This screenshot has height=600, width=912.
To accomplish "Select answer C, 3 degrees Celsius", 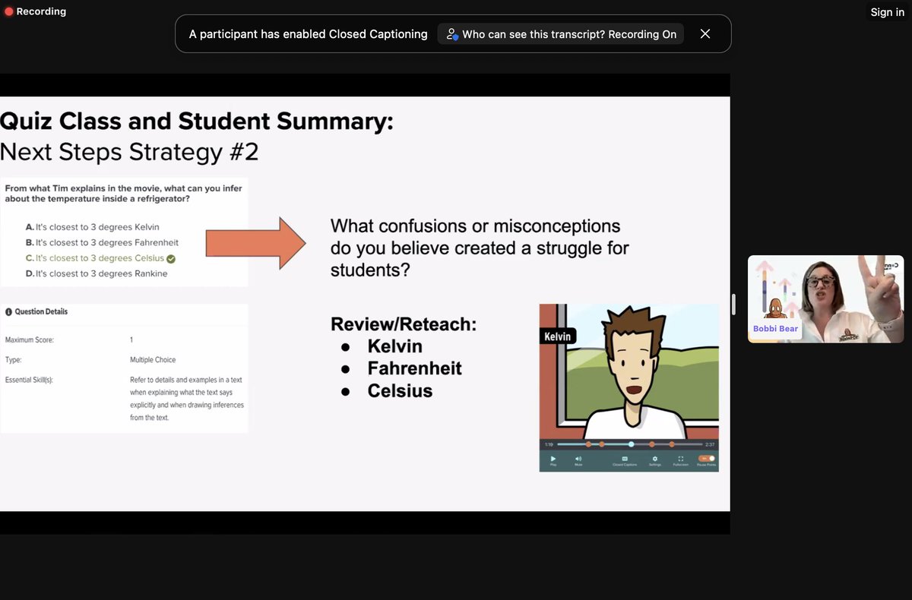I will (x=94, y=258).
